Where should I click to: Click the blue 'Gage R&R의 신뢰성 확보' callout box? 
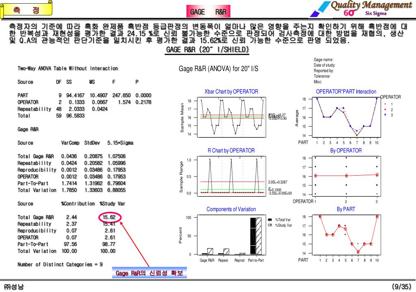tap(149, 273)
